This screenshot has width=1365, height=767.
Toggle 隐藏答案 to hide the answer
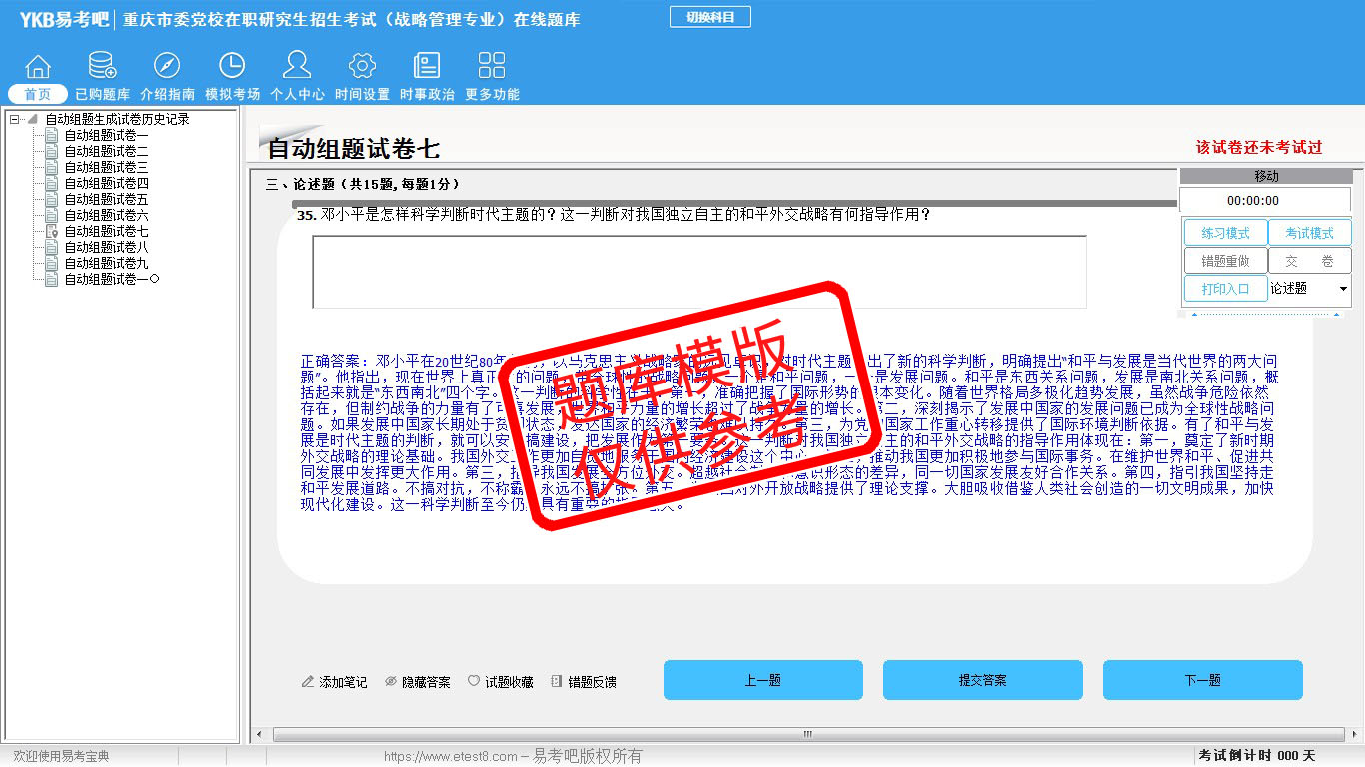coord(418,682)
